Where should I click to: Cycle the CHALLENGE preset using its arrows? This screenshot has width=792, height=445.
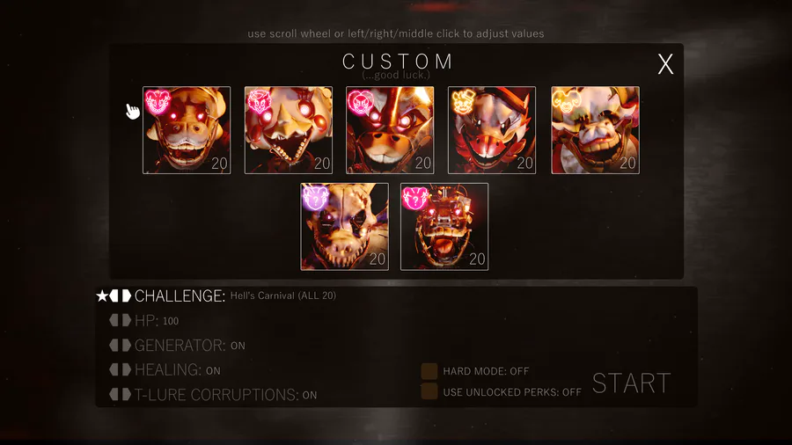pos(121,295)
